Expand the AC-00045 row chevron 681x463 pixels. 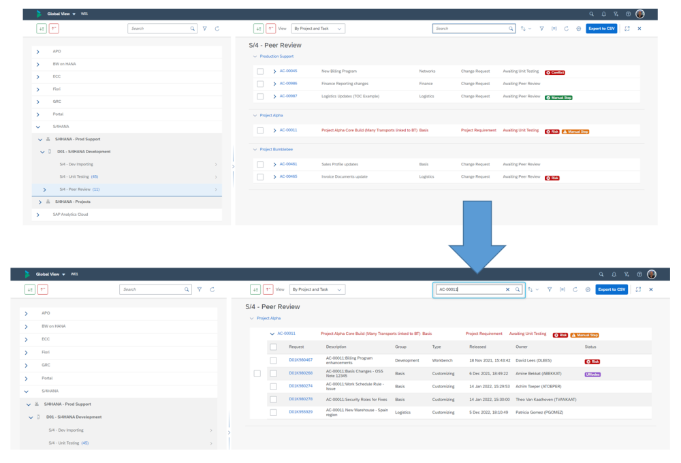click(x=274, y=71)
